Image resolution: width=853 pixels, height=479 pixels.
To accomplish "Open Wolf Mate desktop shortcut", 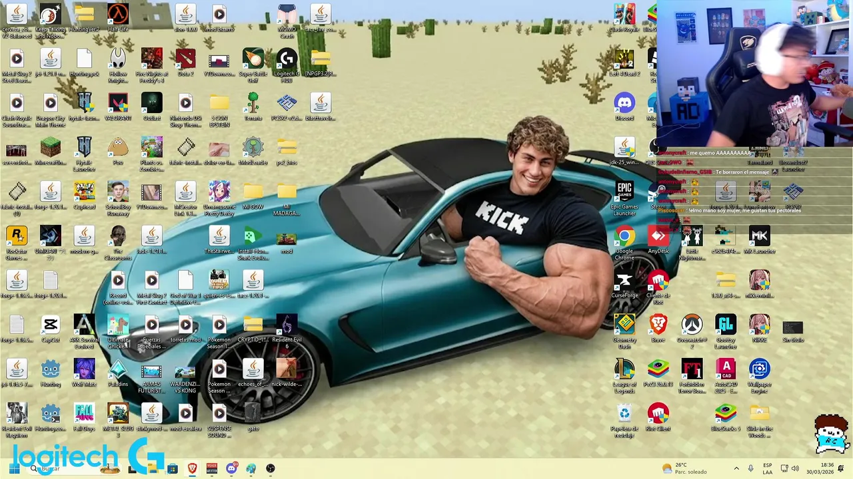I will point(84,369).
